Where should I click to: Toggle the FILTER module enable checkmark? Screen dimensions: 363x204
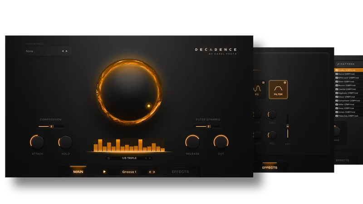[285, 83]
